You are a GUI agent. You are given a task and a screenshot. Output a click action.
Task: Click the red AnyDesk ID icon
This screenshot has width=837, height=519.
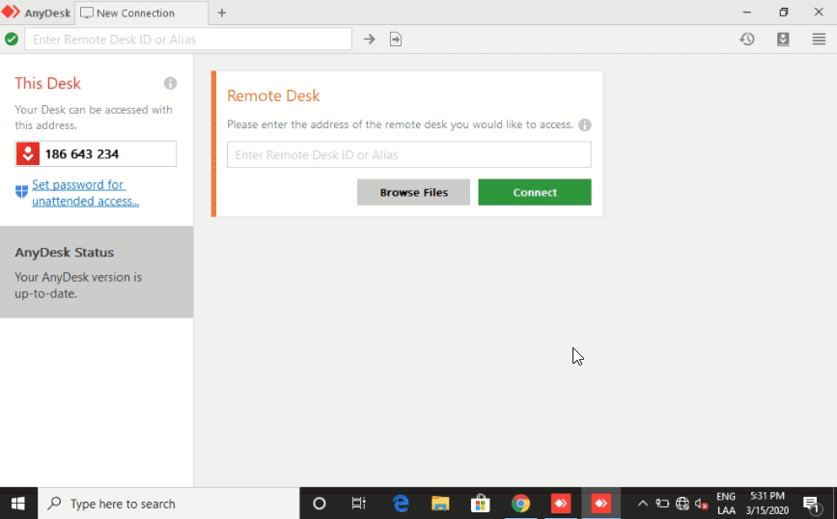(x=28, y=154)
